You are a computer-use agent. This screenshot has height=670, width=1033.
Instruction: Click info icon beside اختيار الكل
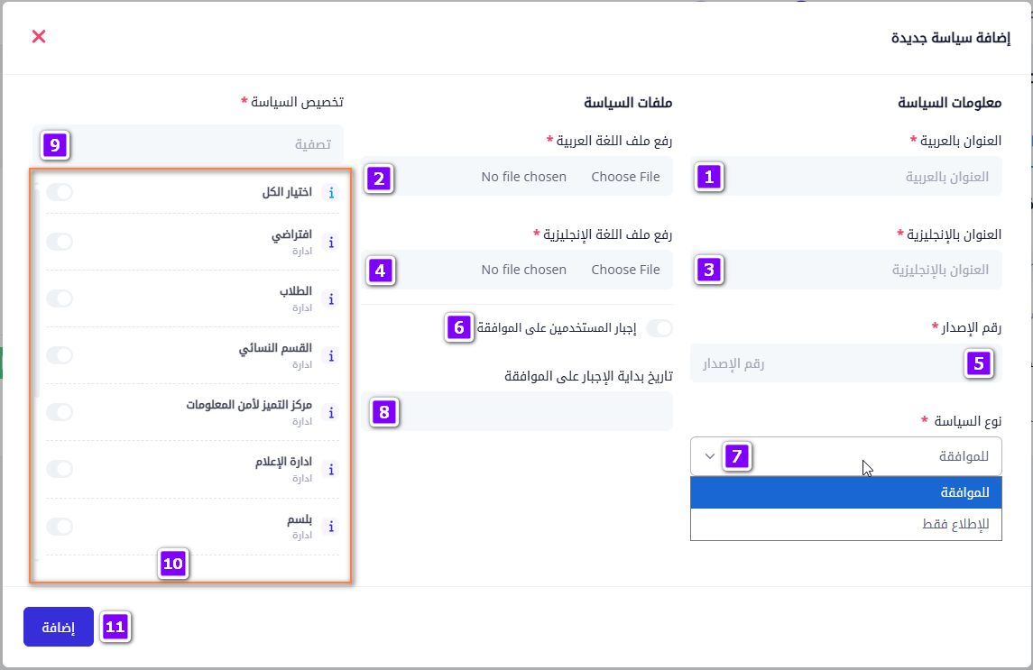coord(331,193)
